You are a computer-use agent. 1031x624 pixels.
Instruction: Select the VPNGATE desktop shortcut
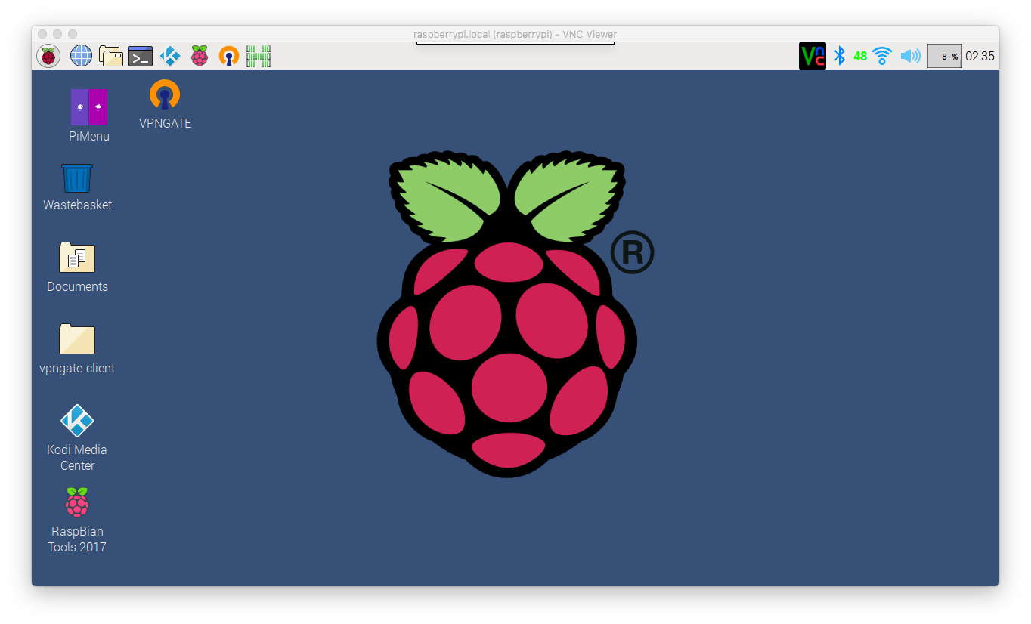165,104
